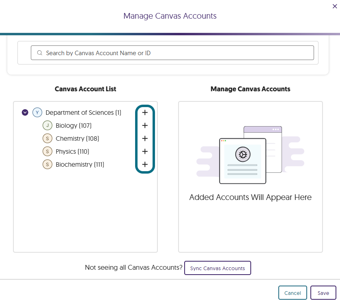Add Department of Sciences account with plus icon
Image resolution: width=340 pixels, height=303 pixels.
[x=145, y=112]
